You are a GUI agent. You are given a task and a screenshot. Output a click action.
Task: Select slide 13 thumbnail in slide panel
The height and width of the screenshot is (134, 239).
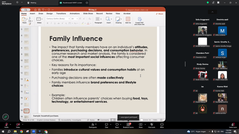27,80
